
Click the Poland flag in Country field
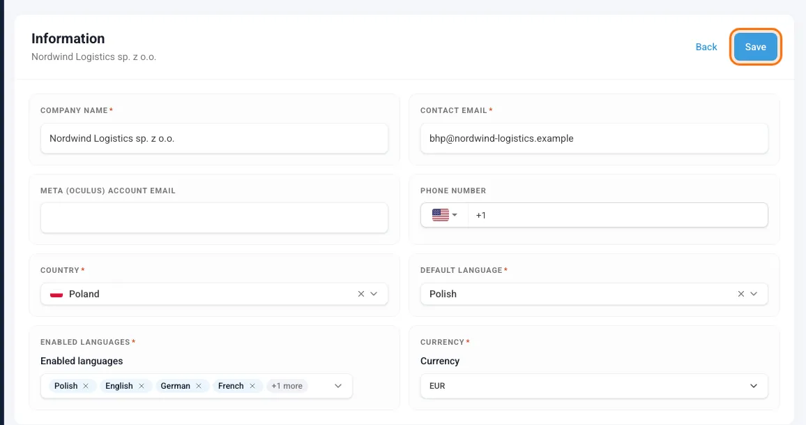tap(56, 294)
